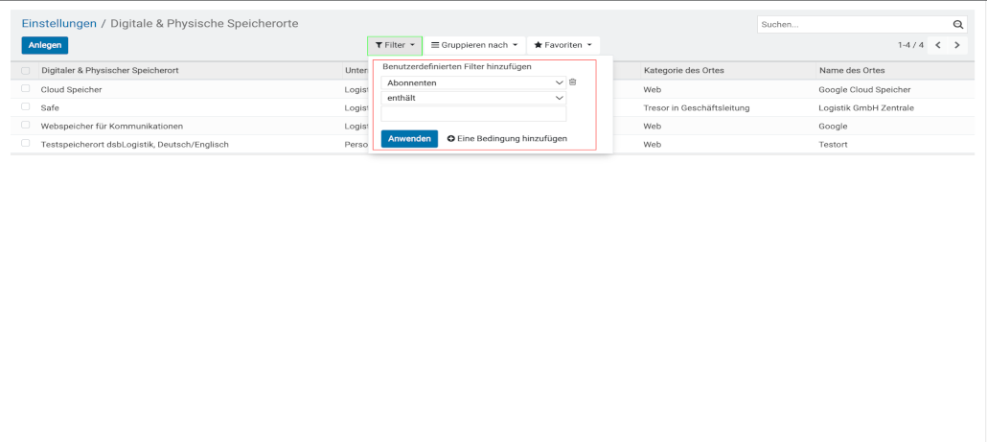Check the Cloud Speicher row checkbox
This screenshot has height=442, width=987.
pos(25,89)
